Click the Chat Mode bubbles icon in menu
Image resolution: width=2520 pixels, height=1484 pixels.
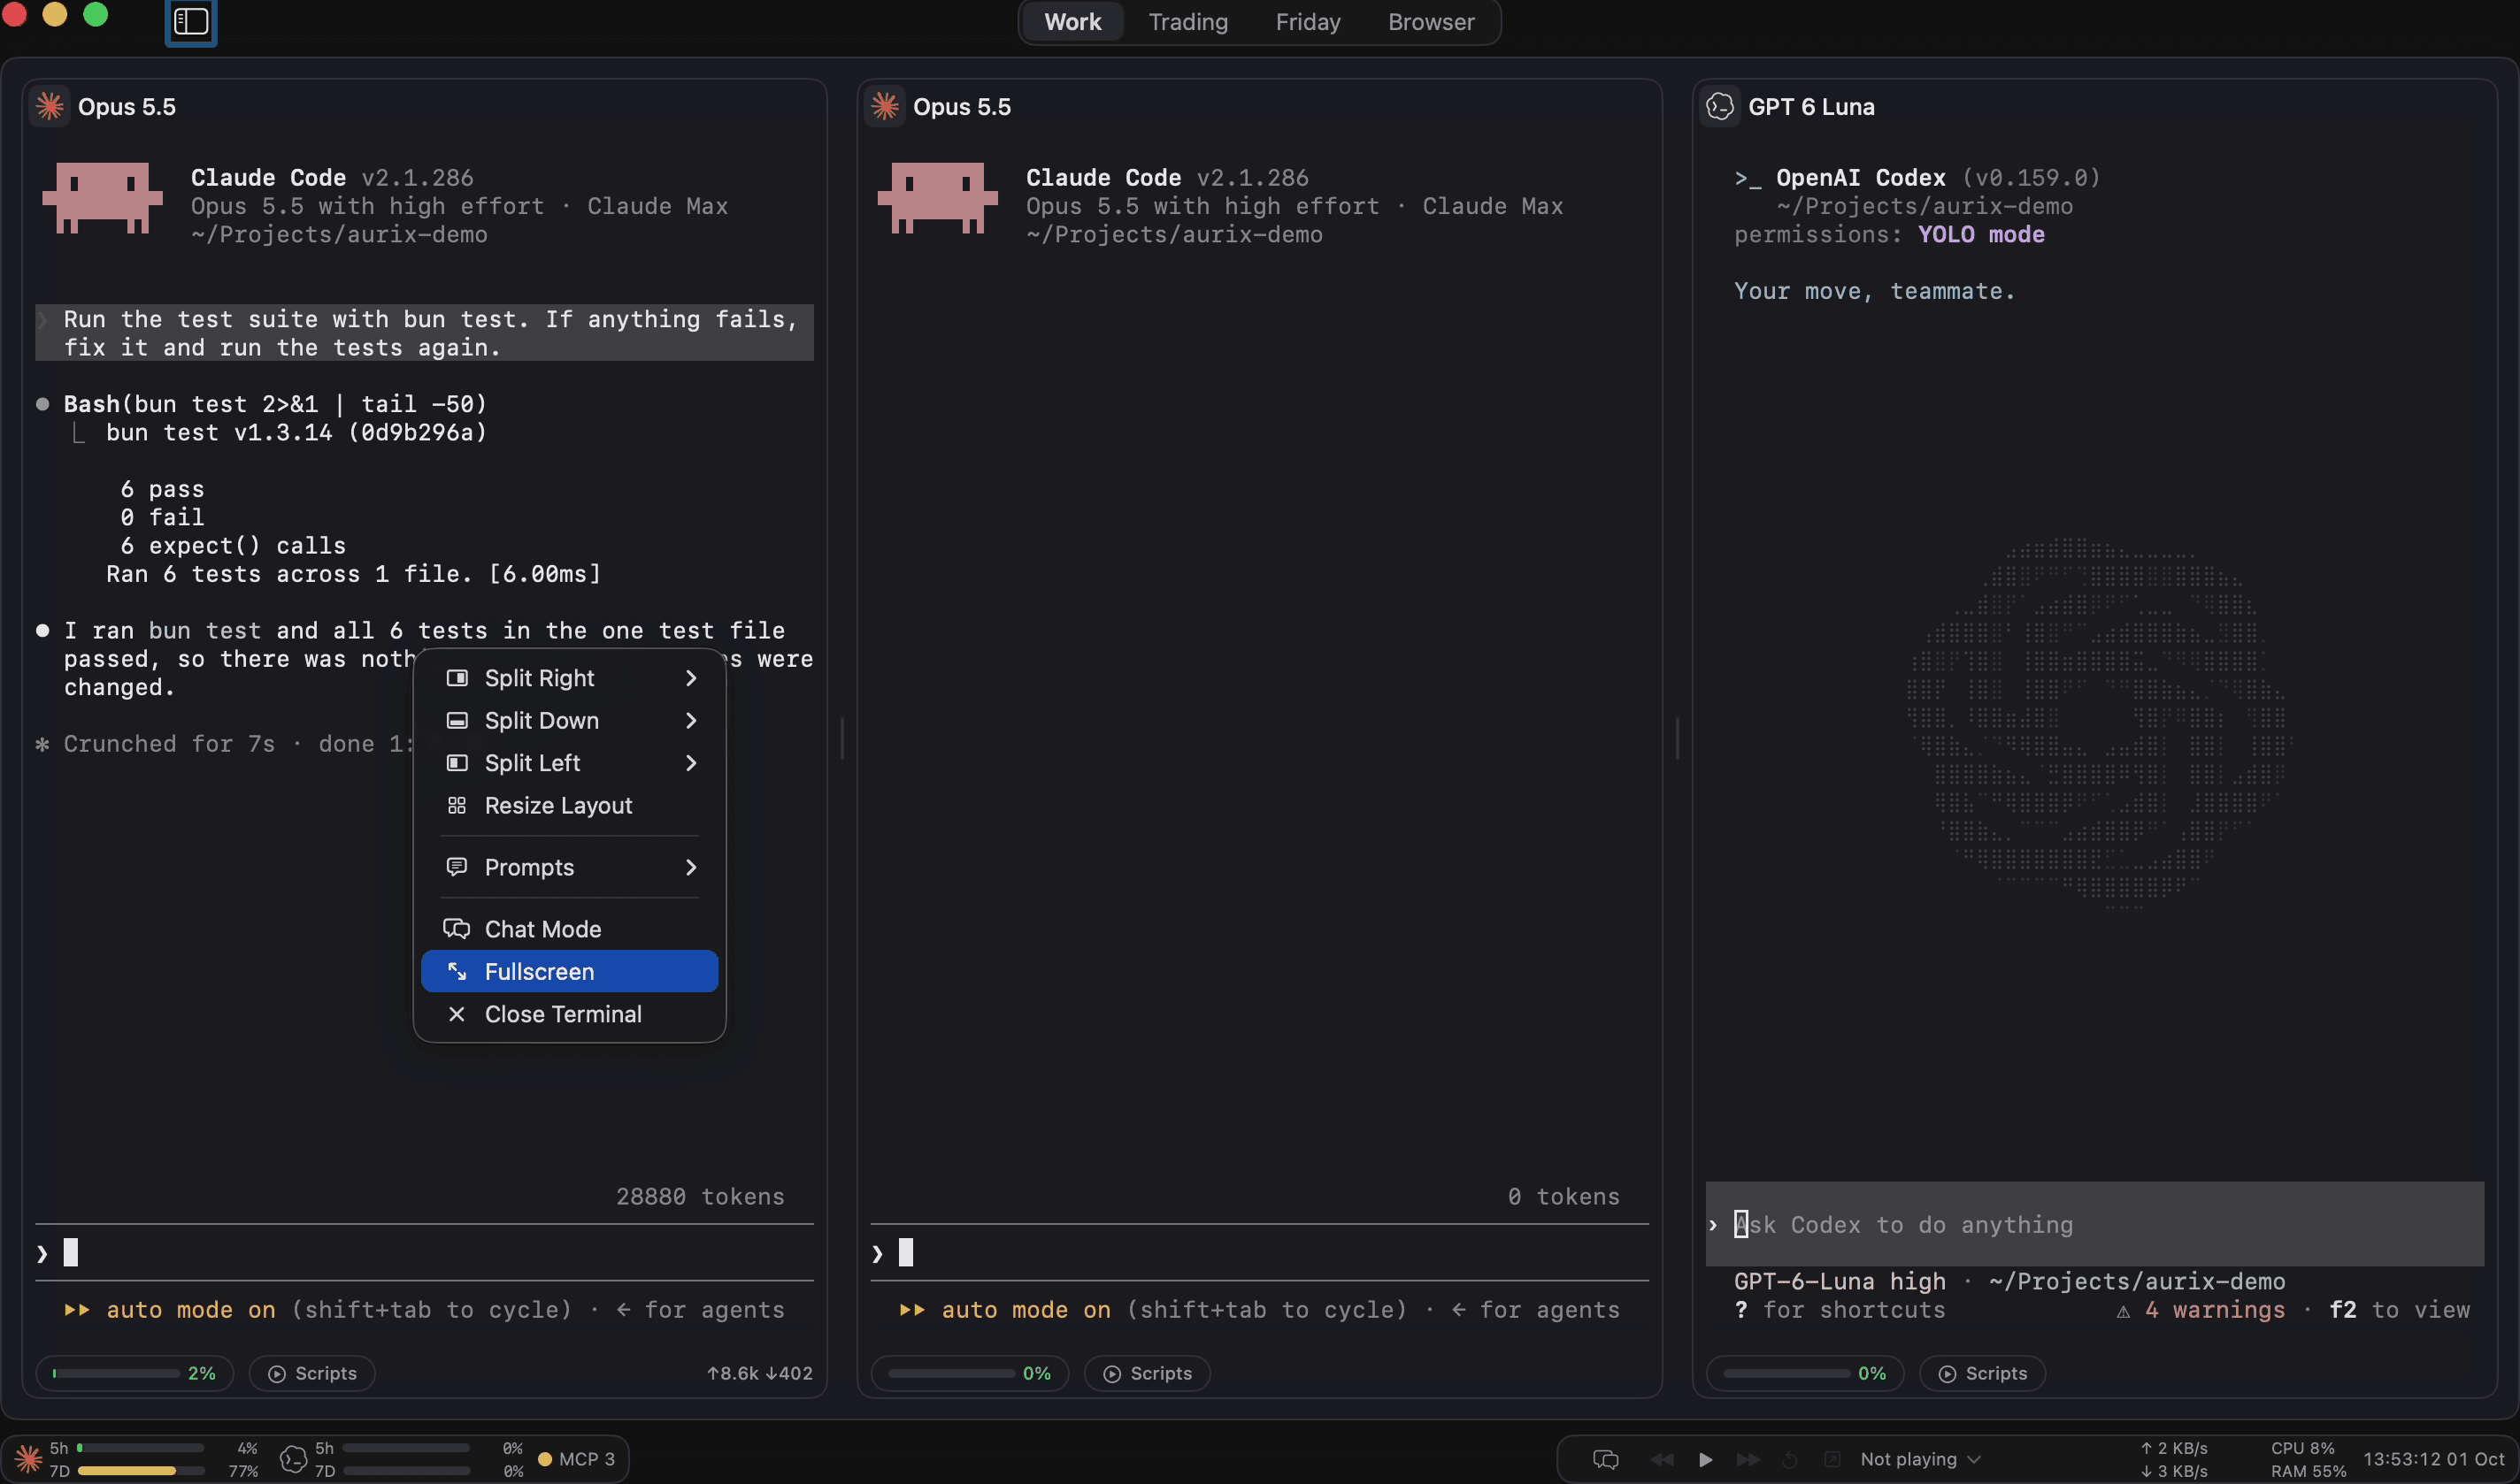coord(457,929)
